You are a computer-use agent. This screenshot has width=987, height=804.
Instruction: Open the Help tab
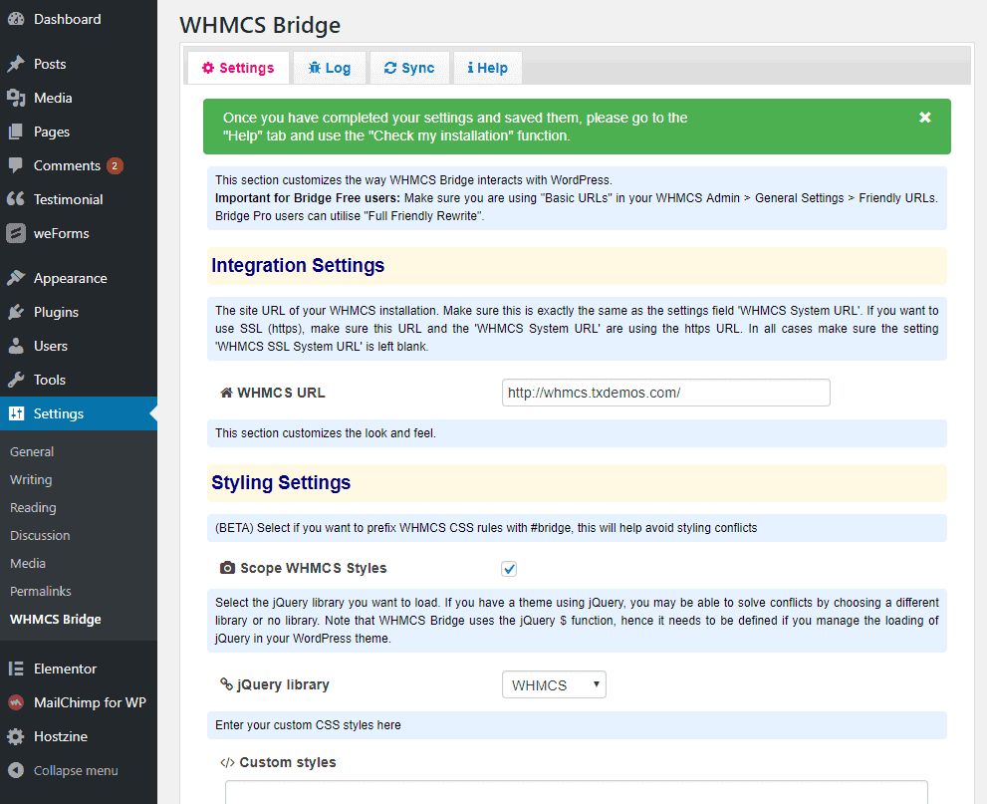coord(487,68)
